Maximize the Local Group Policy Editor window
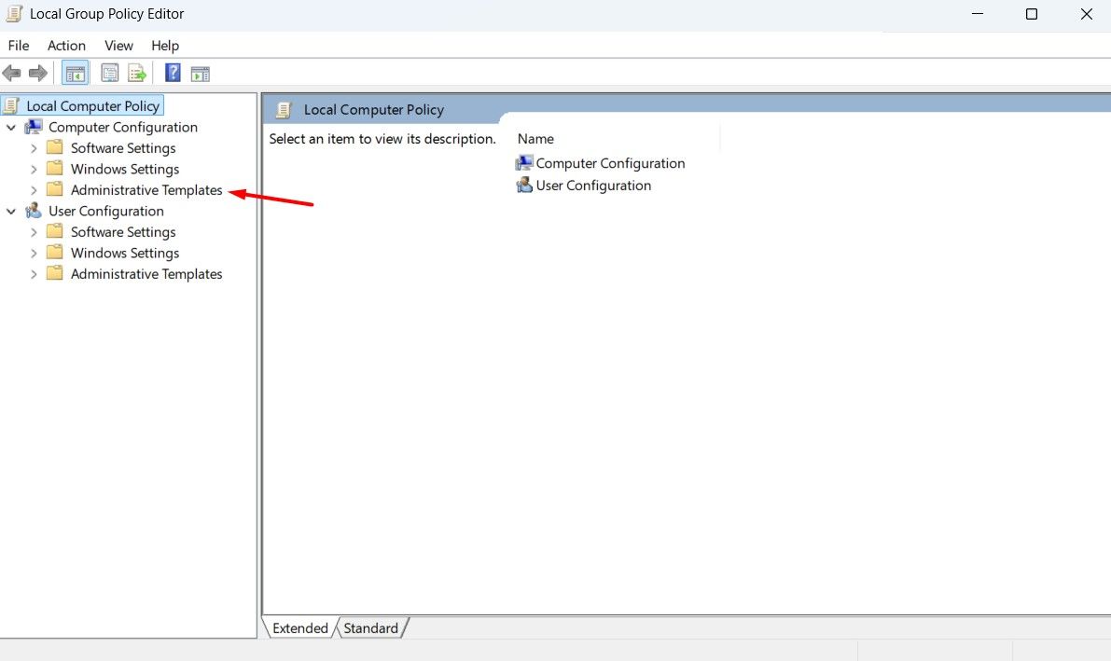Screen dimensions: 1111x661 (x=1032, y=13)
